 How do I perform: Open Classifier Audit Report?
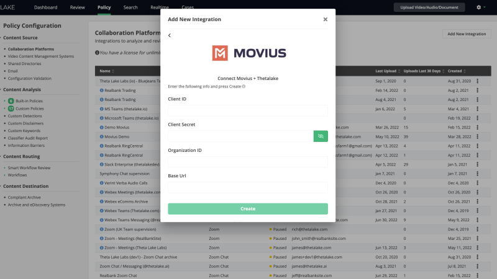click(27, 138)
